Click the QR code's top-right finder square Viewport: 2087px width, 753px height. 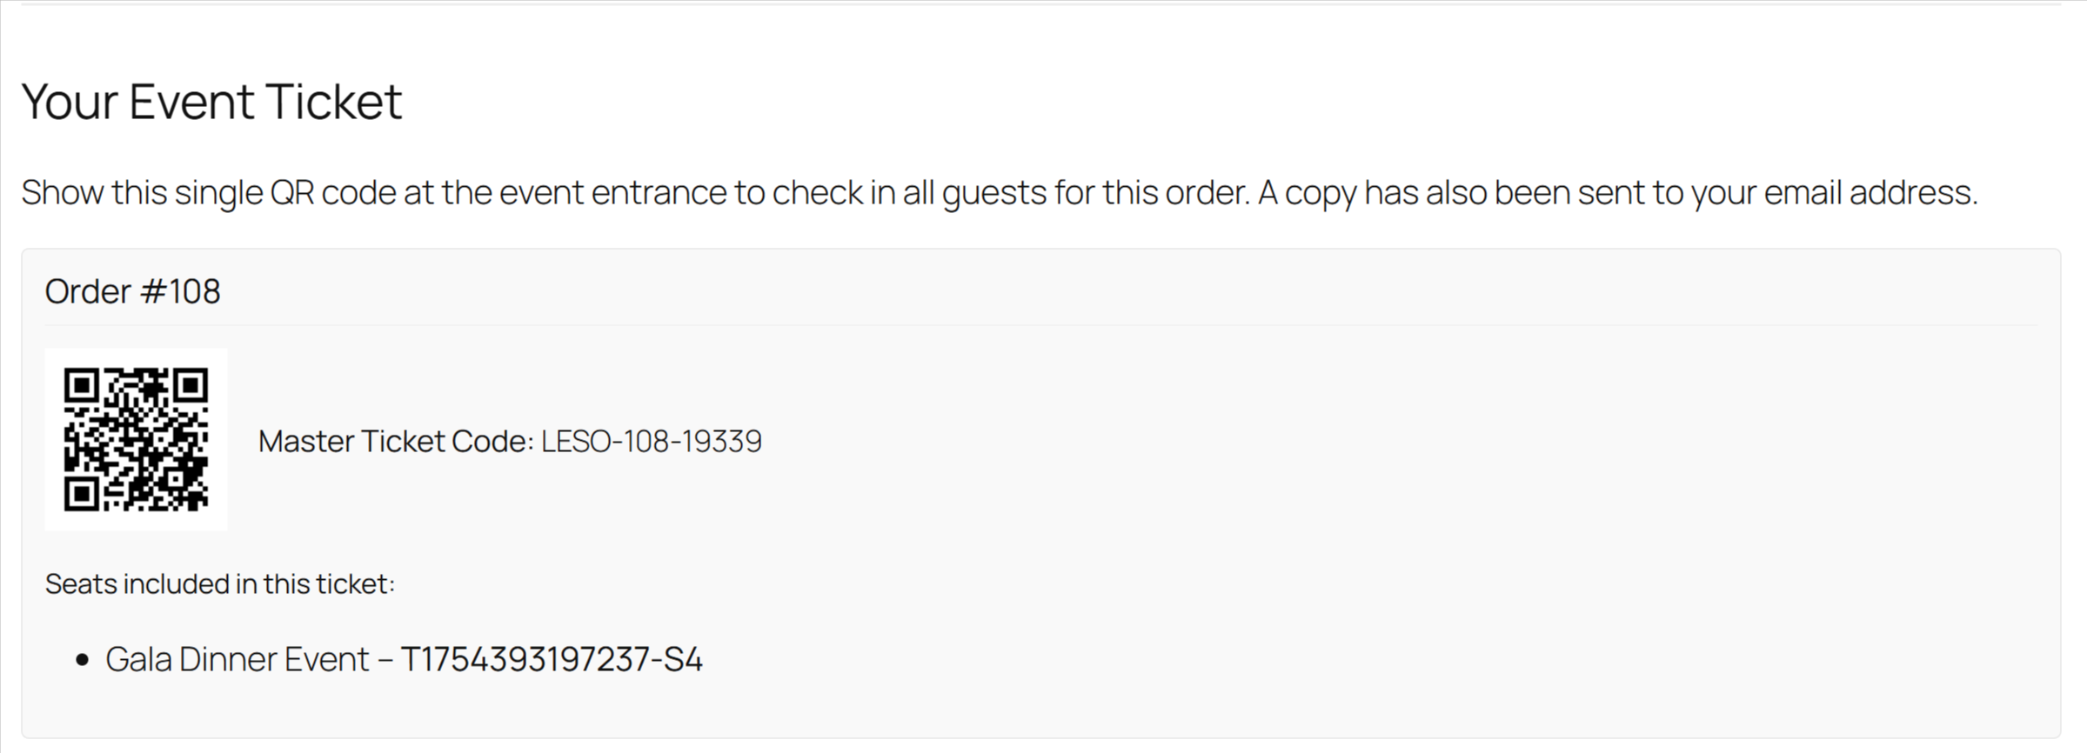(191, 385)
